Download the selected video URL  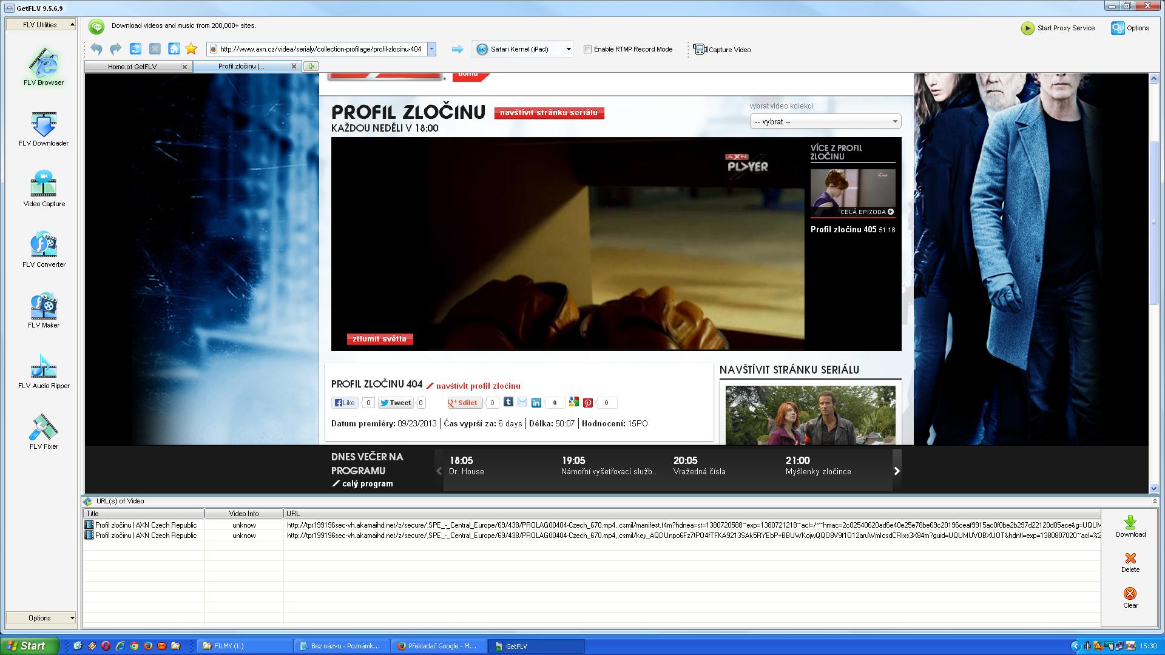click(1130, 526)
